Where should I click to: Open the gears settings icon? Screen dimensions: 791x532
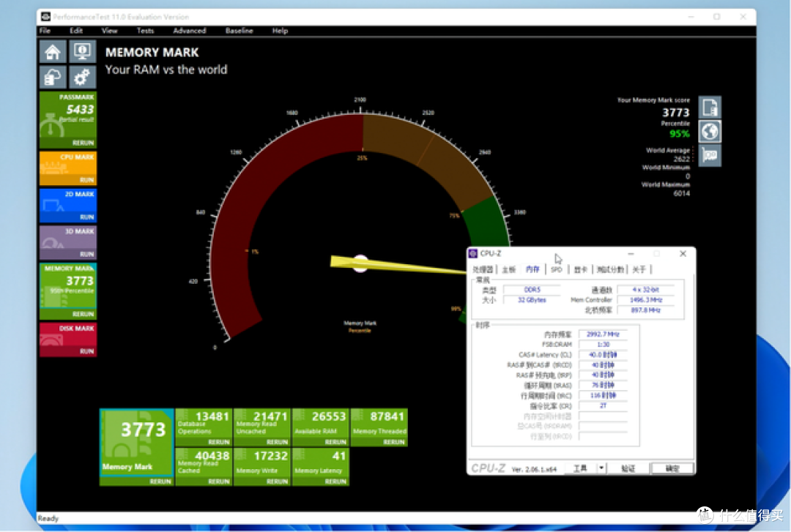[x=82, y=78]
